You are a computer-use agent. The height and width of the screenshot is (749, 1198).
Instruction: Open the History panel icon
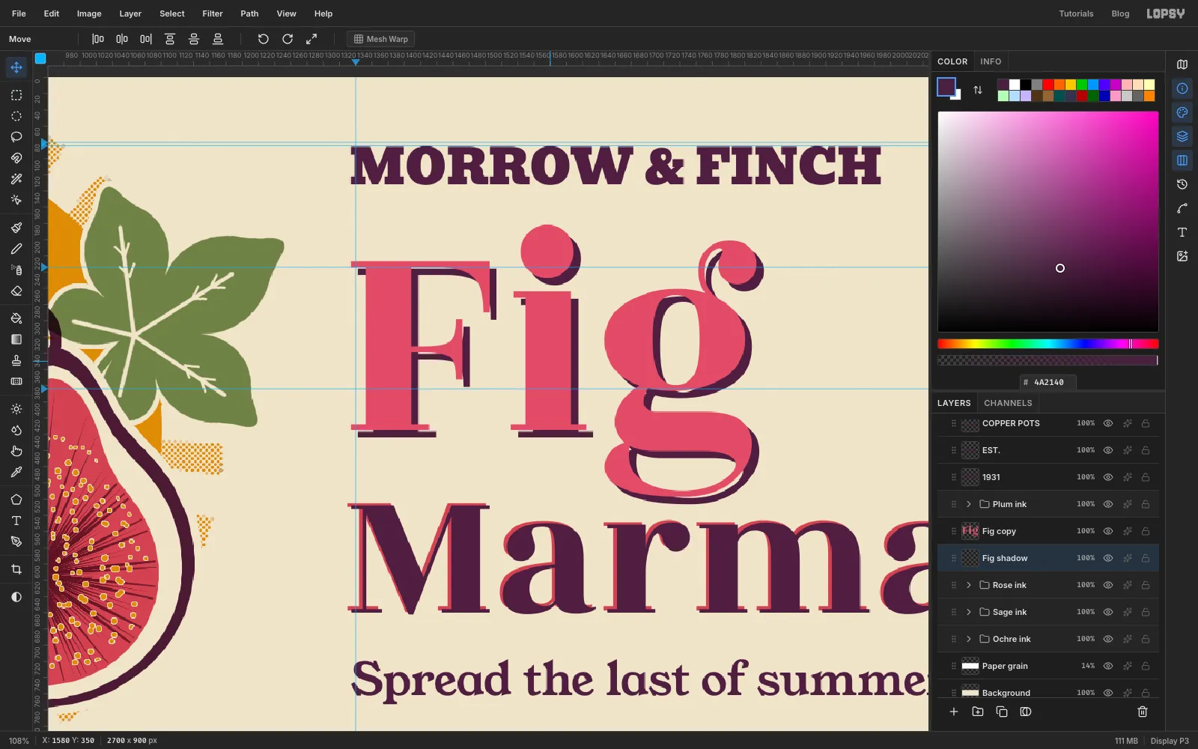[1182, 184]
